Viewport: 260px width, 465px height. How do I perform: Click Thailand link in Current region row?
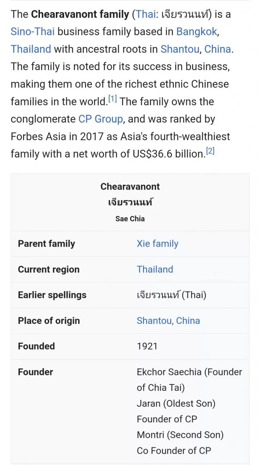[155, 270]
